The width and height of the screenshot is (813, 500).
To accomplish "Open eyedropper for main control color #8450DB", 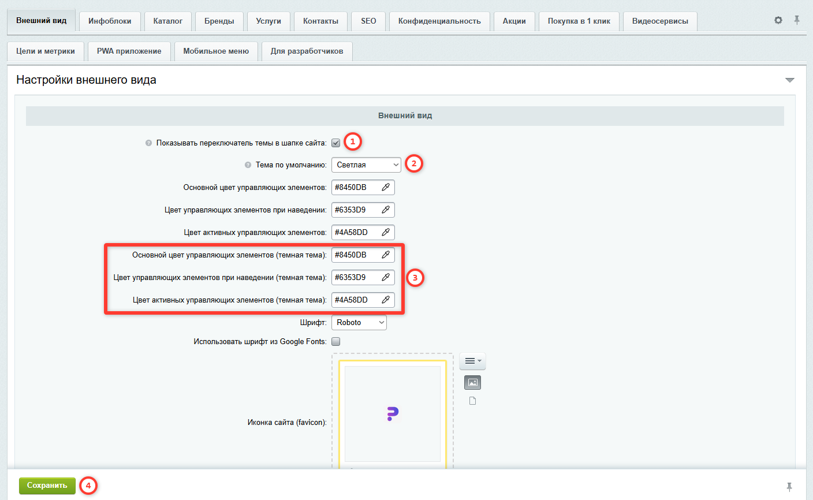I will [x=386, y=187].
